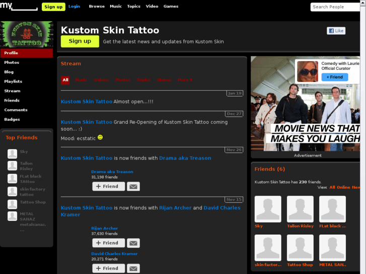
Task: Open skin factor photo in Friends panel
Action: 268,248
